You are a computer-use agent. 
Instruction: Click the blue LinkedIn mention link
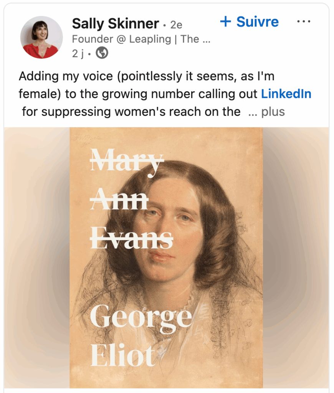coord(286,94)
